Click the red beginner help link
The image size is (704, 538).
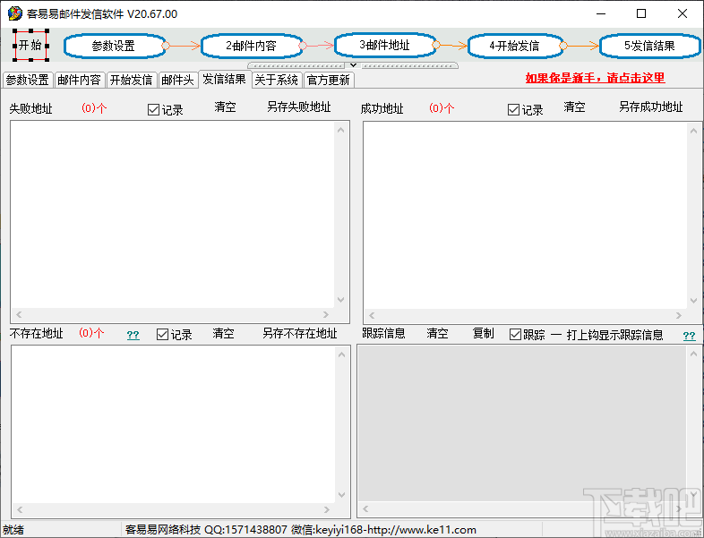click(x=595, y=78)
